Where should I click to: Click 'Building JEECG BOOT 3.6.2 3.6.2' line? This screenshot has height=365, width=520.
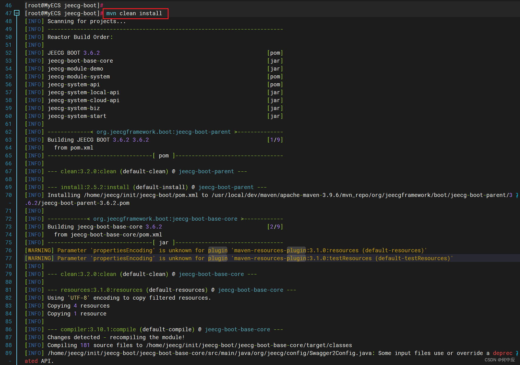tap(98, 140)
